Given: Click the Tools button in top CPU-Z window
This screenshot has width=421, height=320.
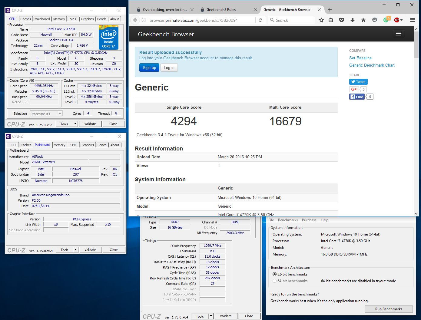Looking at the screenshot, I should coord(64,124).
